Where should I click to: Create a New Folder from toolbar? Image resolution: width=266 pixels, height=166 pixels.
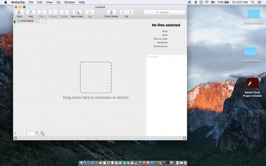[x=77, y=12]
